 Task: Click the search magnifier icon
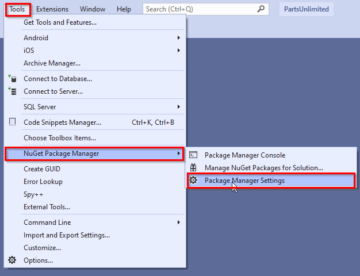pyautogui.click(x=261, y=9)
